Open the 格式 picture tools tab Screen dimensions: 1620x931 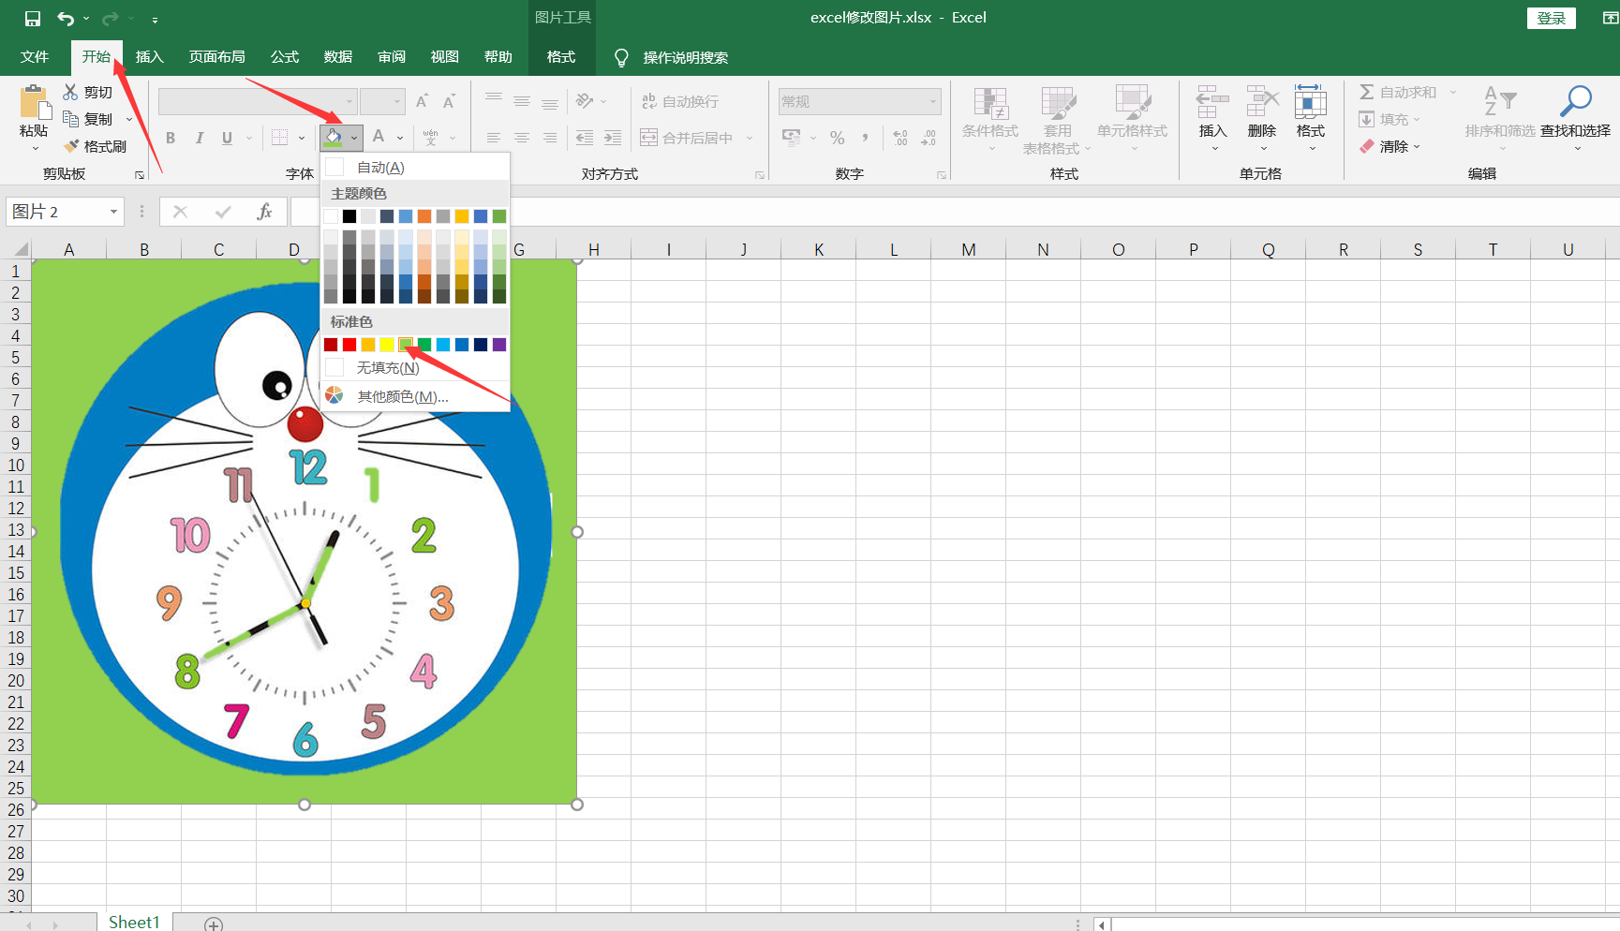point(561,57)
